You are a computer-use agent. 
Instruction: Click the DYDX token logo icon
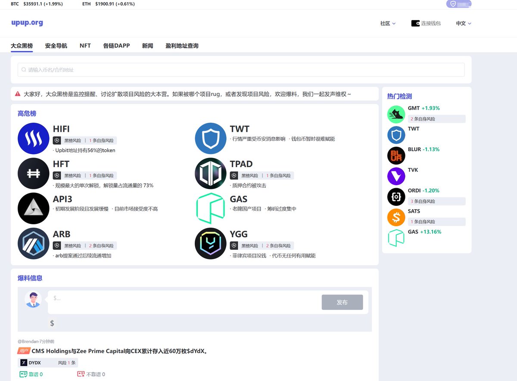[24, 363]
